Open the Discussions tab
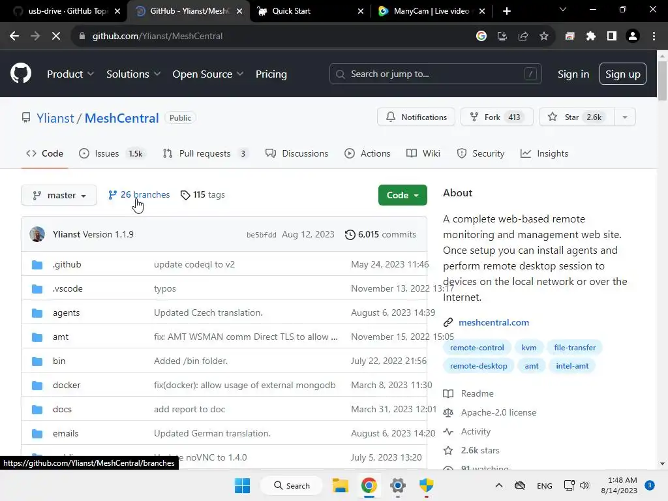The height and width of the screenshot is (501, 668). pyautogui.click(x=297, y=154)
